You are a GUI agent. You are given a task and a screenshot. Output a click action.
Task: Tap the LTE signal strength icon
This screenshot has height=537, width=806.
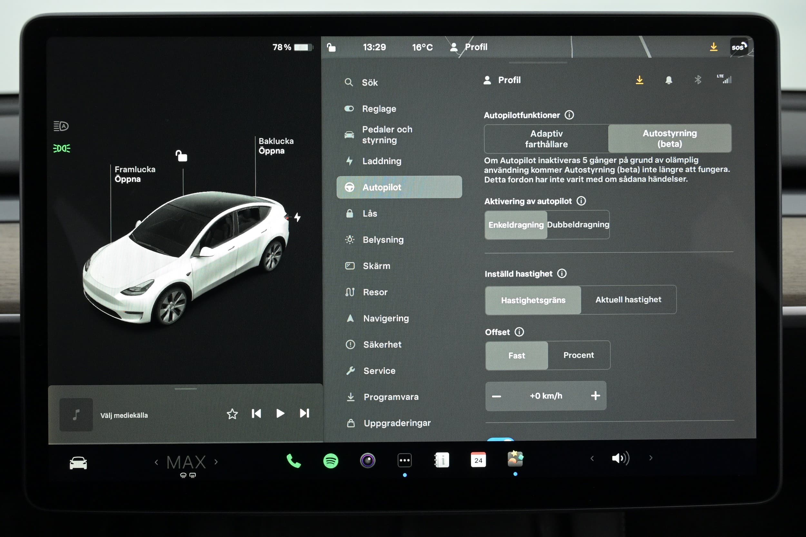click(724, 79)
